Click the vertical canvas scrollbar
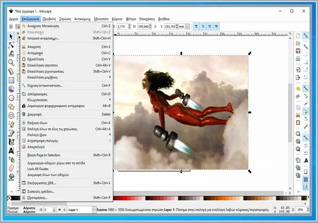Viewport: 318px width, 223px height. point(290,113)
